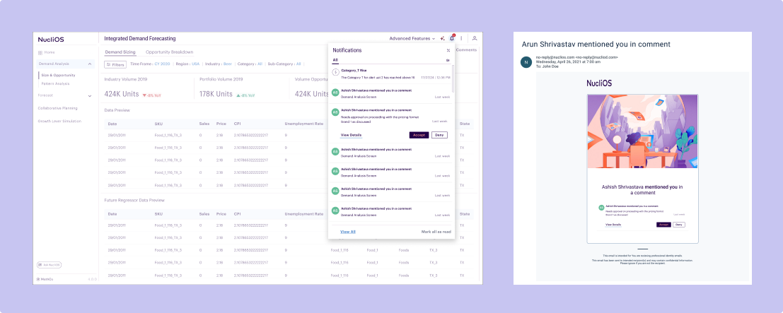This screenshot has height=313, width=783.
Task: Collapse the Notifications panel icon
Action: click(448, 50)
